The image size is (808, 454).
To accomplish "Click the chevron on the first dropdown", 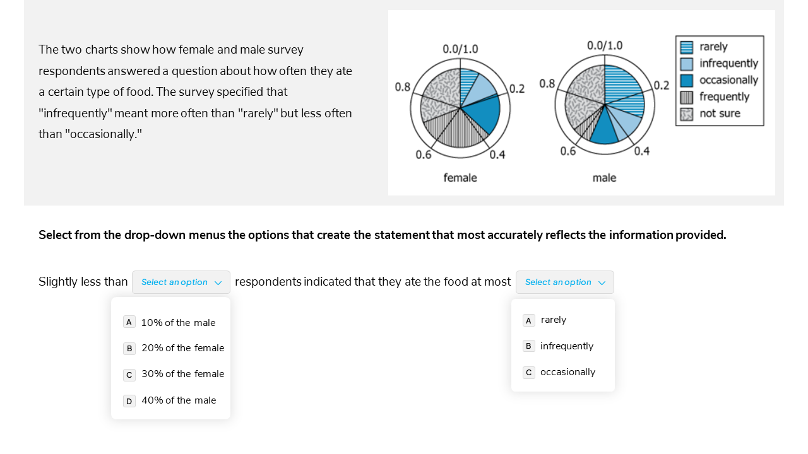I will pyautogui.click(x=217, y=282).
